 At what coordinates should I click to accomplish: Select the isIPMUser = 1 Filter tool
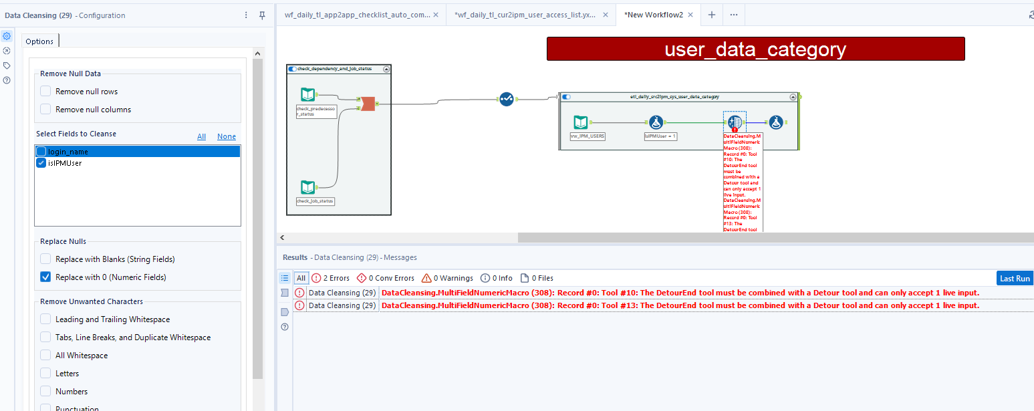point(656,122)
